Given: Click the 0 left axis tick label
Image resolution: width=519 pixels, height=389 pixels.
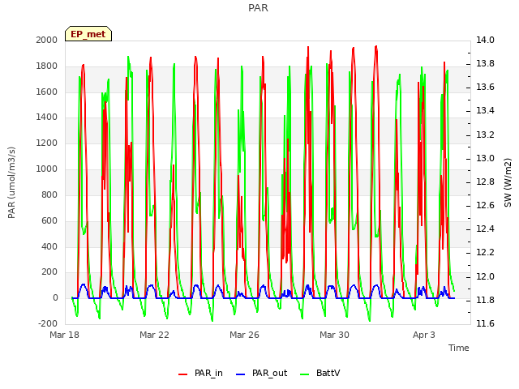Looking at the screenshot, I should coord(55,297).
